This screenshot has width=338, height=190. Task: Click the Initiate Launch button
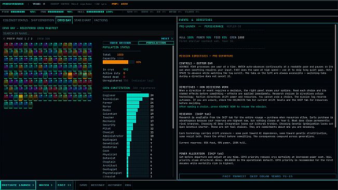tap(18, 185)
